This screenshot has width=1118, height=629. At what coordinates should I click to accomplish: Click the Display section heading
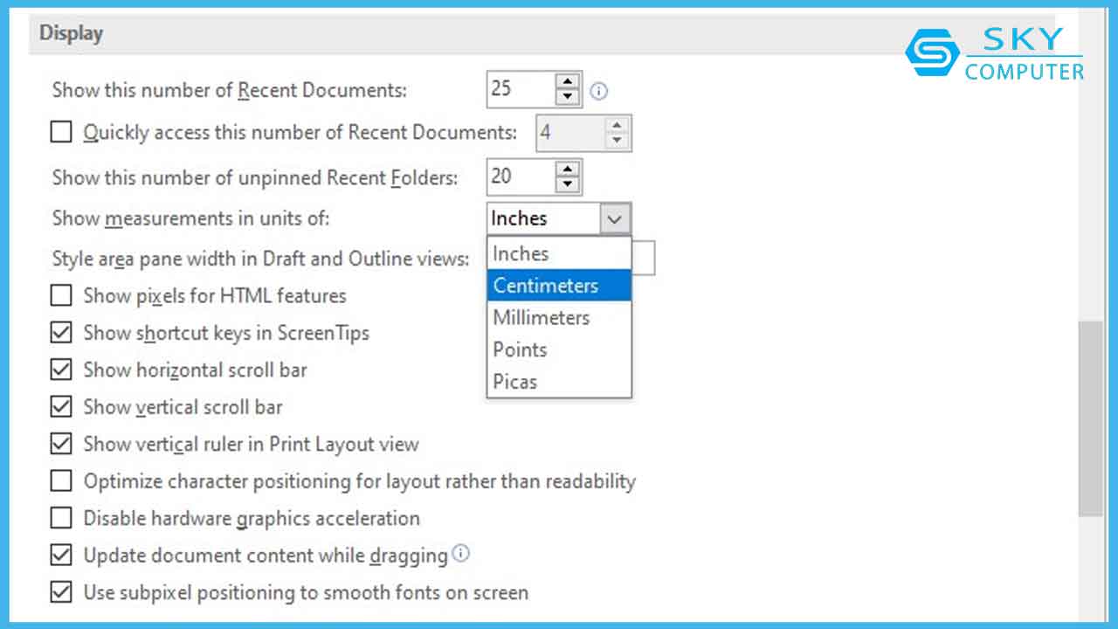(x=72, y=34)
